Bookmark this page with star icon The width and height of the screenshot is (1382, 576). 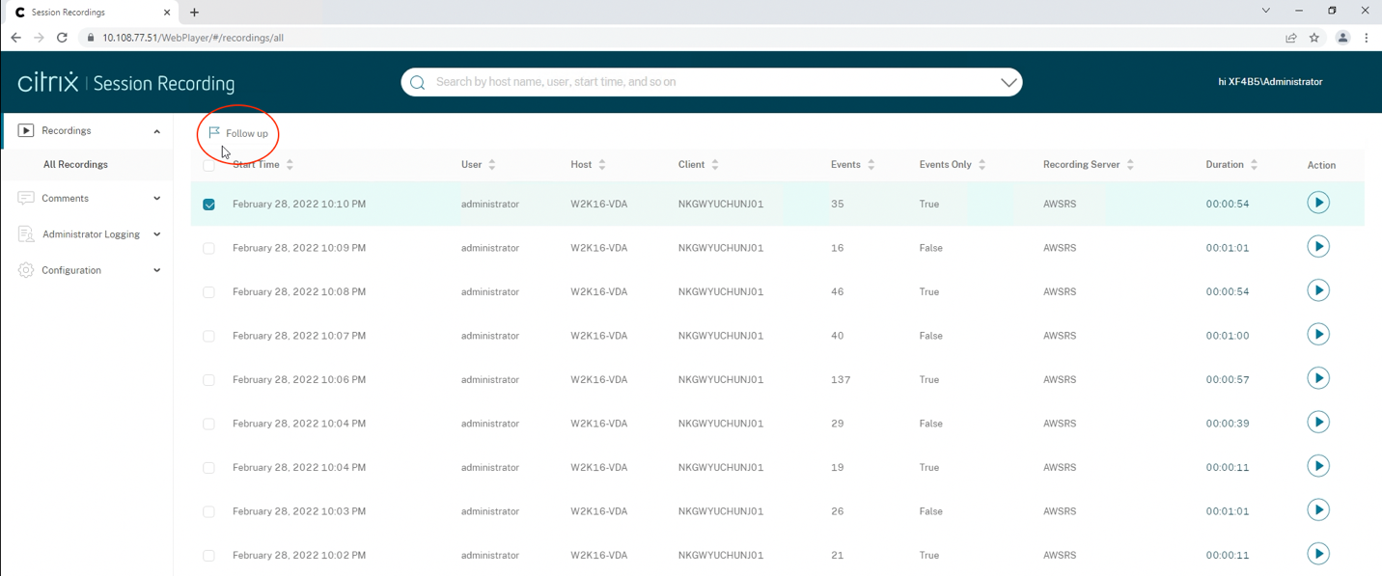coord(1313,38)
